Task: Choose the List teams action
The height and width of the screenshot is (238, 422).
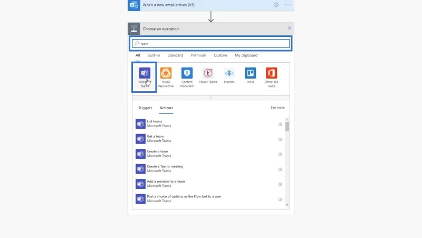Action: pos(209,124)
